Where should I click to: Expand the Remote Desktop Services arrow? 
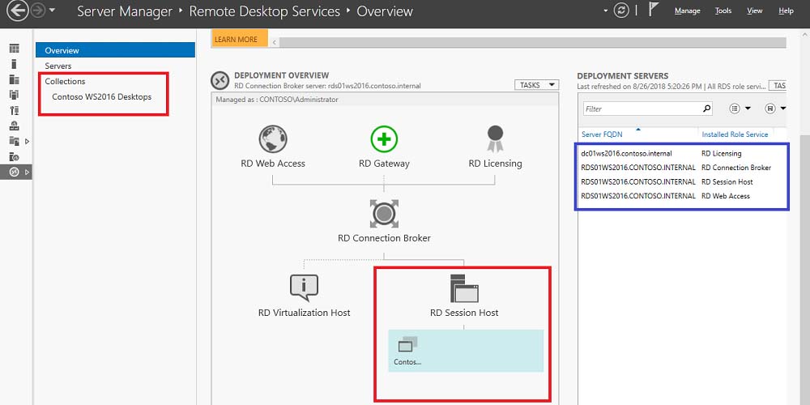pos(27,172)
